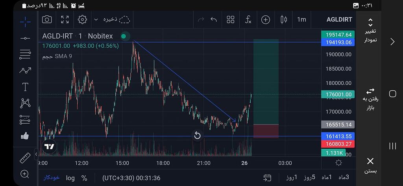403x186 pixels.
Task: Open chart settings gear in top toolbar
Action: click(x=82, y=19)
